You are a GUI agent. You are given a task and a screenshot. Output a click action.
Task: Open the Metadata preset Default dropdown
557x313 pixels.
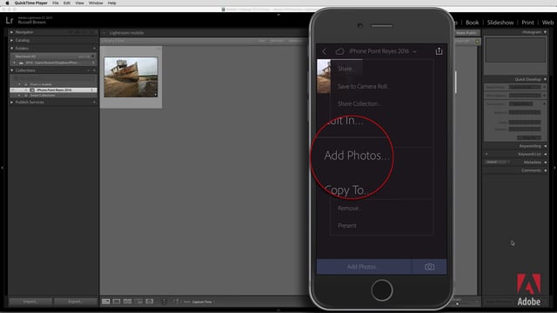[497, 163]
